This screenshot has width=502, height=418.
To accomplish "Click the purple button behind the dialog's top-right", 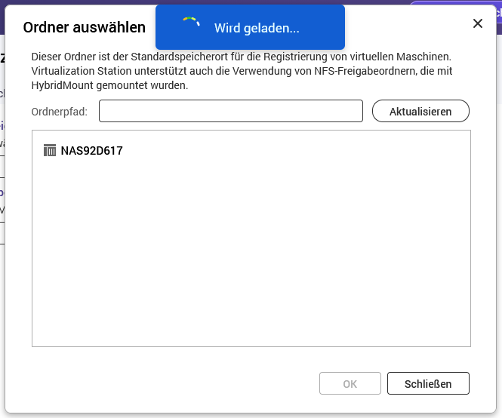I will click(x=457, y=5).
